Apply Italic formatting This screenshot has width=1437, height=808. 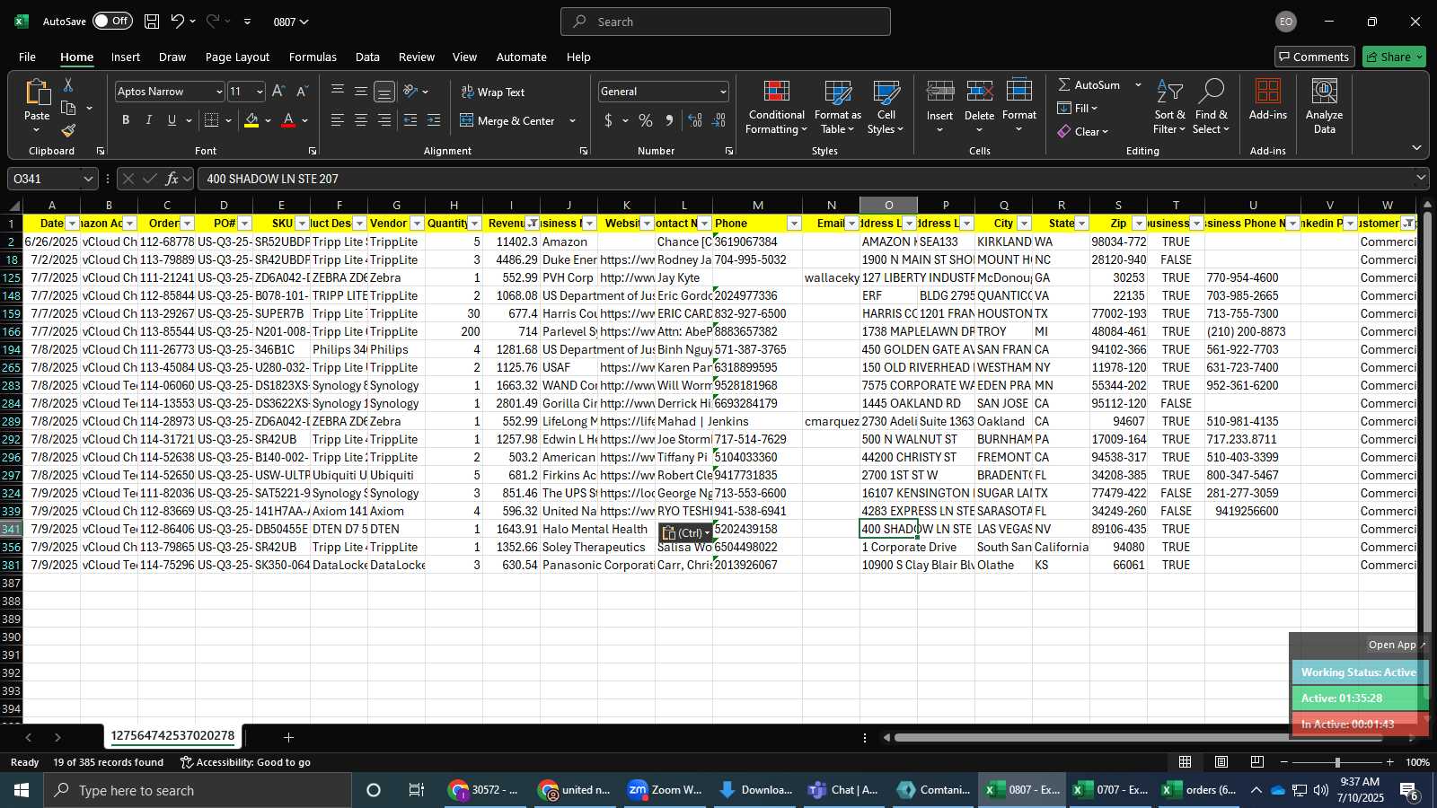(x=149, y=120)
